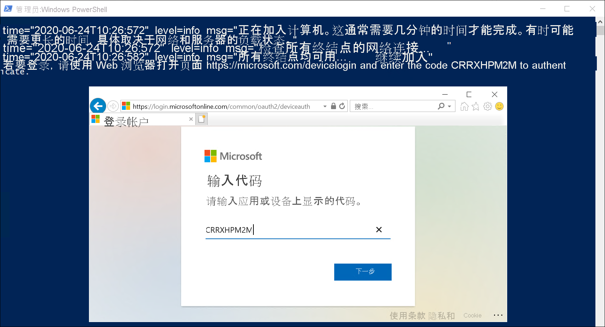Click the address bar lock icon
This screenshot has height=327, width=605.
[334, 106]
